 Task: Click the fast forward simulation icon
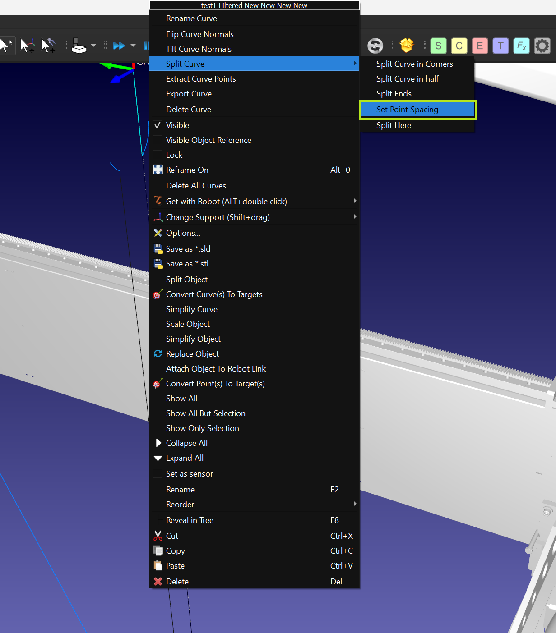tap(119, 46)
